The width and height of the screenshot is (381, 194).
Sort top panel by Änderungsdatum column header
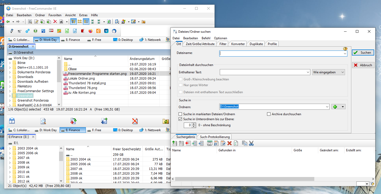click(x=144, y=59)
